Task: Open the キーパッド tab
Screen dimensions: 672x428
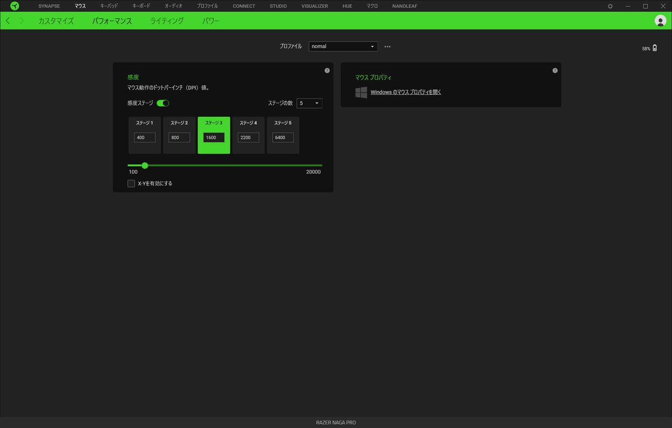Action: (x=109, y=6)
